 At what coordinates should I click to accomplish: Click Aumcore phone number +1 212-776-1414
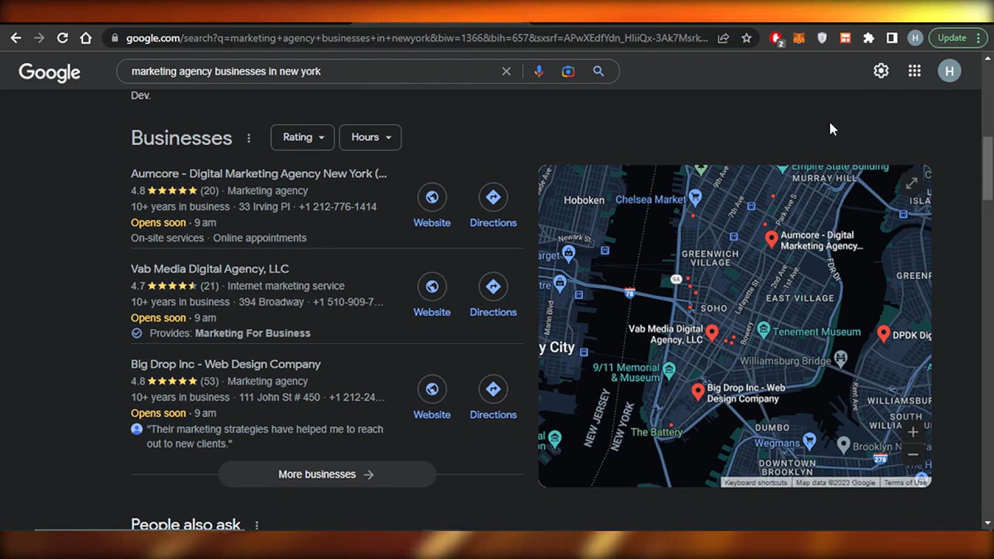(x=338, y=207)
